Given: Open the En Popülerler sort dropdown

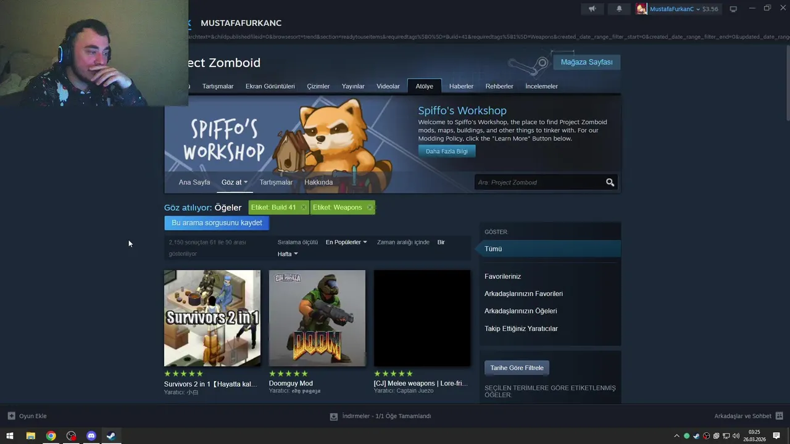Looking at the screenshot, I should pos(346,242).
